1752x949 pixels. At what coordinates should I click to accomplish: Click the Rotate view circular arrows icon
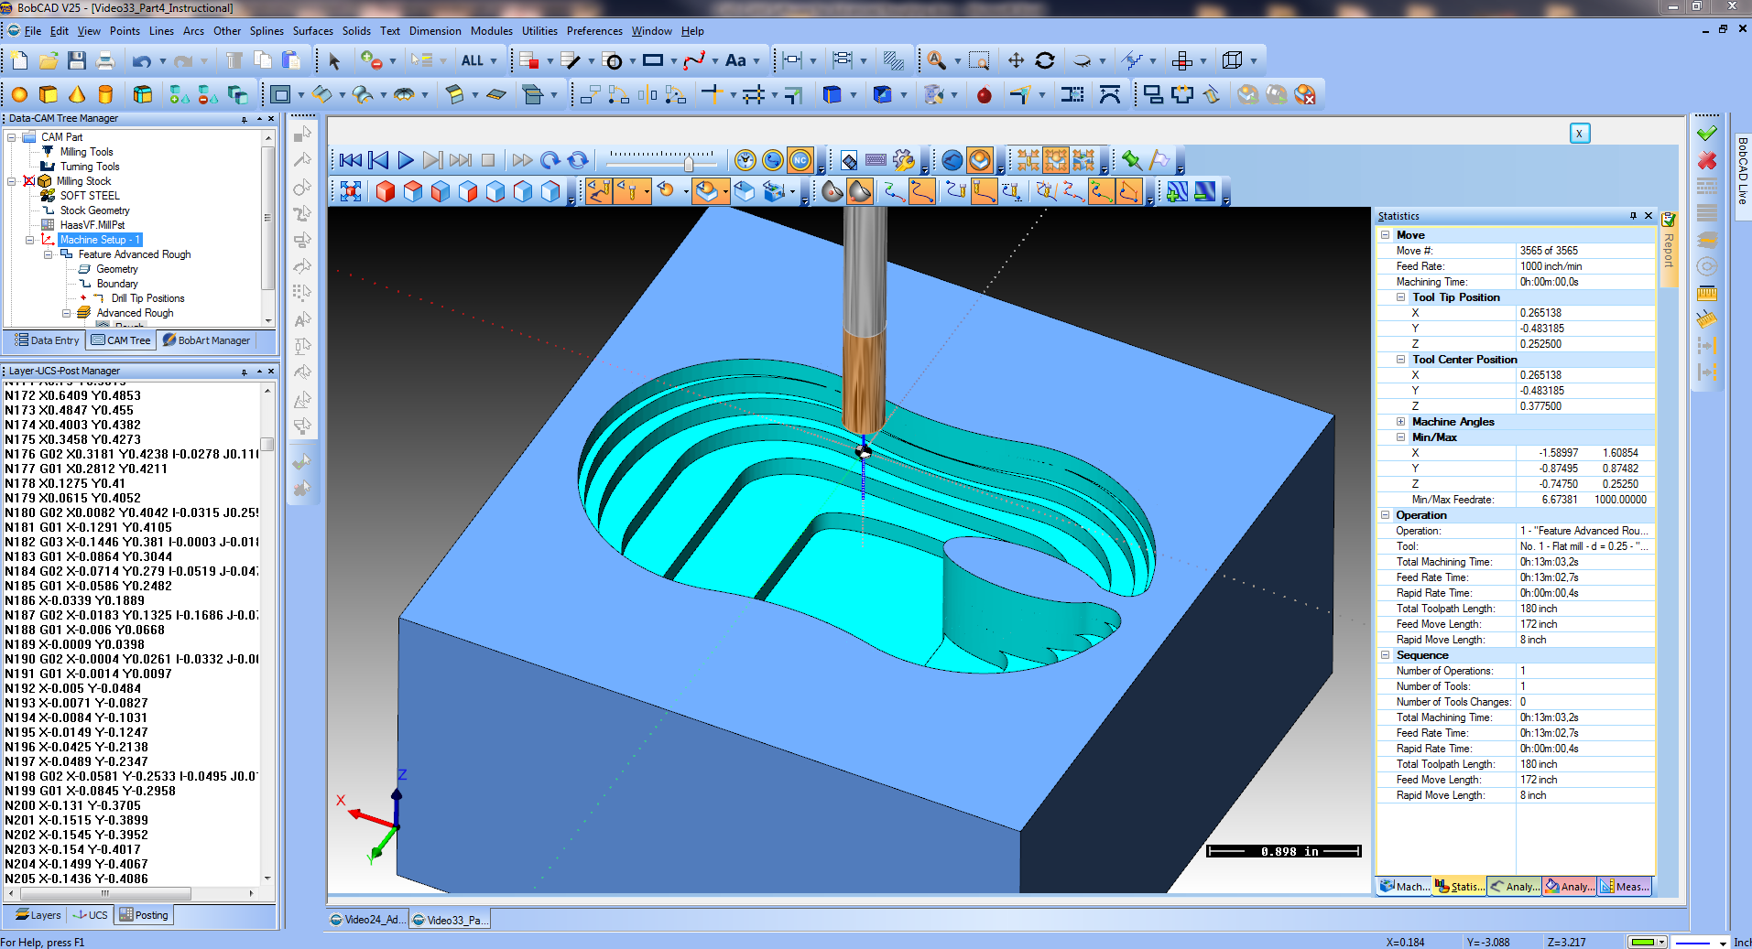click(x=1045, y=60)
